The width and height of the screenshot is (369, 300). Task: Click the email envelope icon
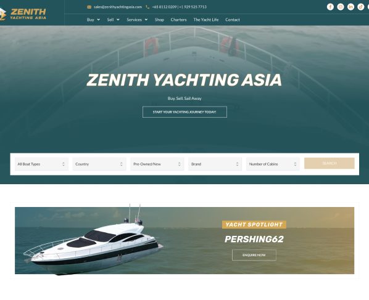click(x=89, y=7)
